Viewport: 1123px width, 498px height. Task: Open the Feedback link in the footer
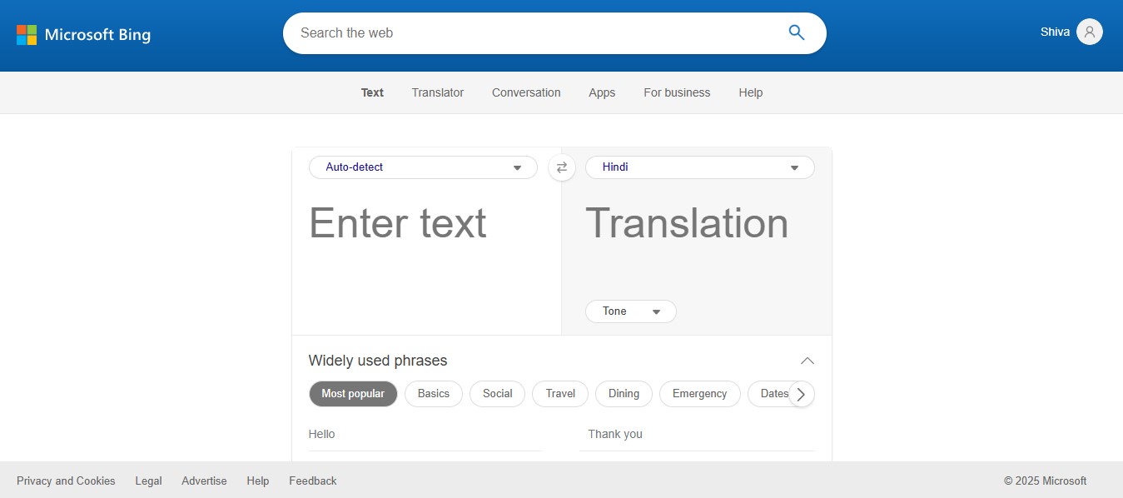pos(312,481)
